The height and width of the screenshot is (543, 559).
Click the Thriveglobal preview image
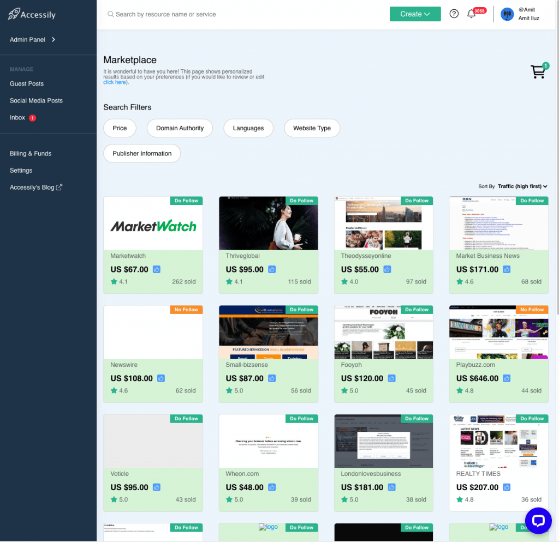(x=268, y=224)
